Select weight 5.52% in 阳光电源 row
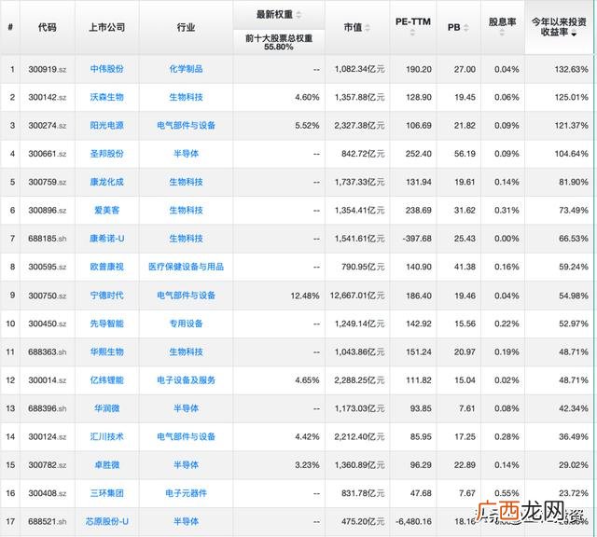The image size is (597, 537). pyautogui.click(x=307, y=126)
